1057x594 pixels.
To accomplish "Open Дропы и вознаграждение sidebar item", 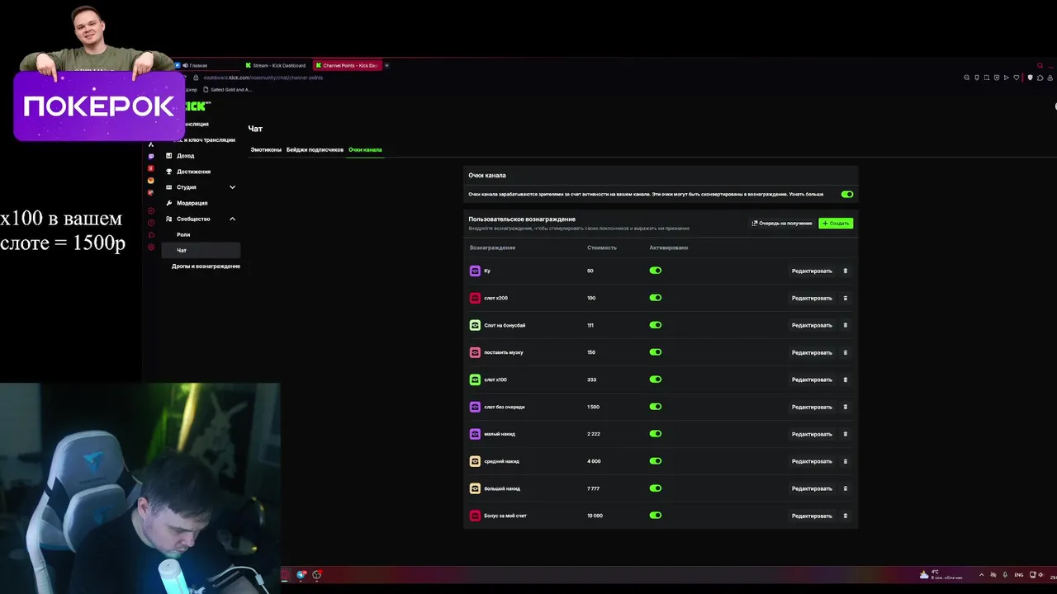I will click(206, 266).
